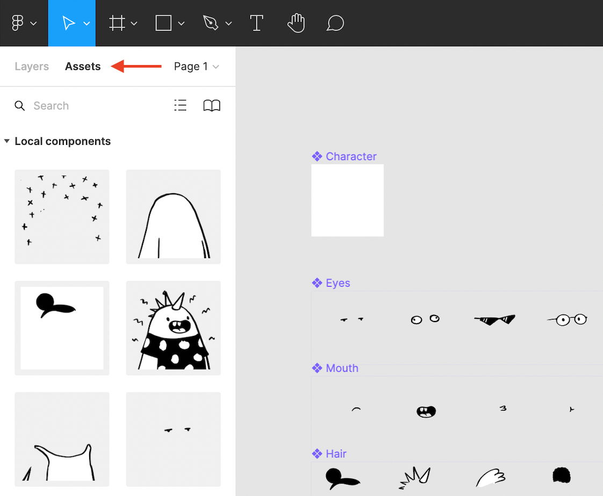Collapse the Local components section
This screenshot has width=603, height=496.
click(x=7, y=141)
